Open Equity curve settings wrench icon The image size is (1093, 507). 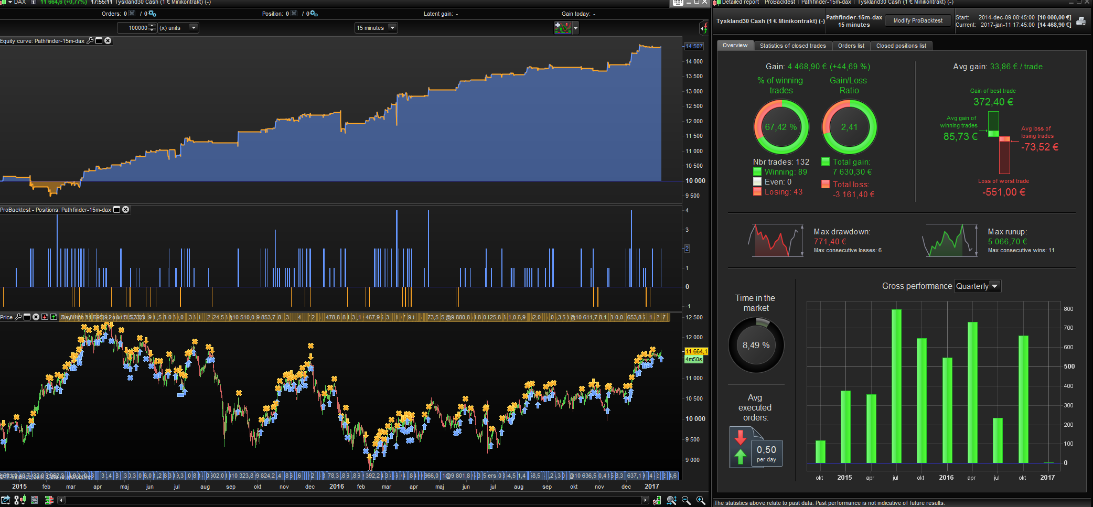point(90,41)
